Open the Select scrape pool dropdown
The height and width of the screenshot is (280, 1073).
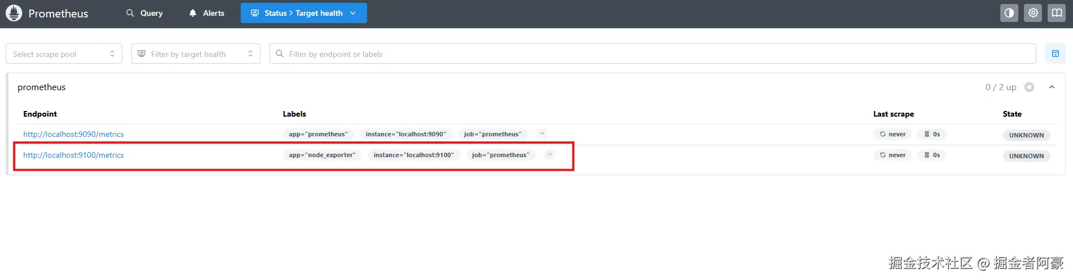(x=64, y=54)
